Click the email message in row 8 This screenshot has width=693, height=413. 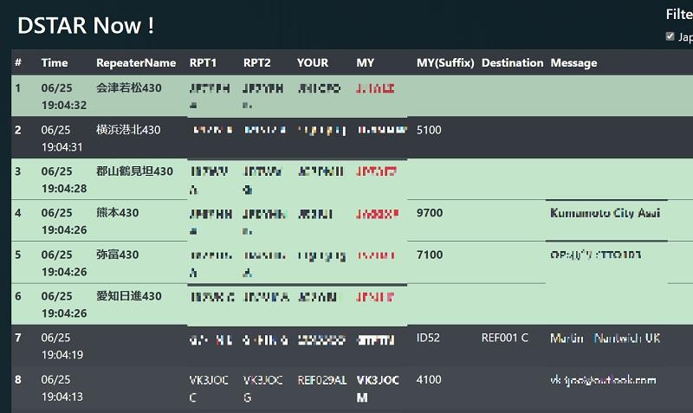pos(603,380)
